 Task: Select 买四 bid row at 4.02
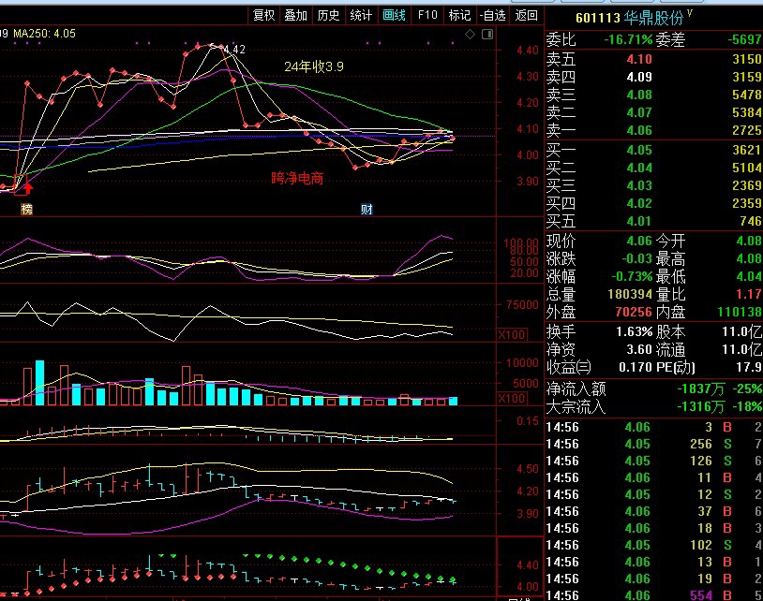653,203
